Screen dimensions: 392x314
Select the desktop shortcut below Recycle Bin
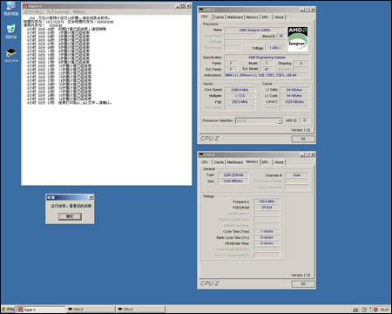click(11, 55)
